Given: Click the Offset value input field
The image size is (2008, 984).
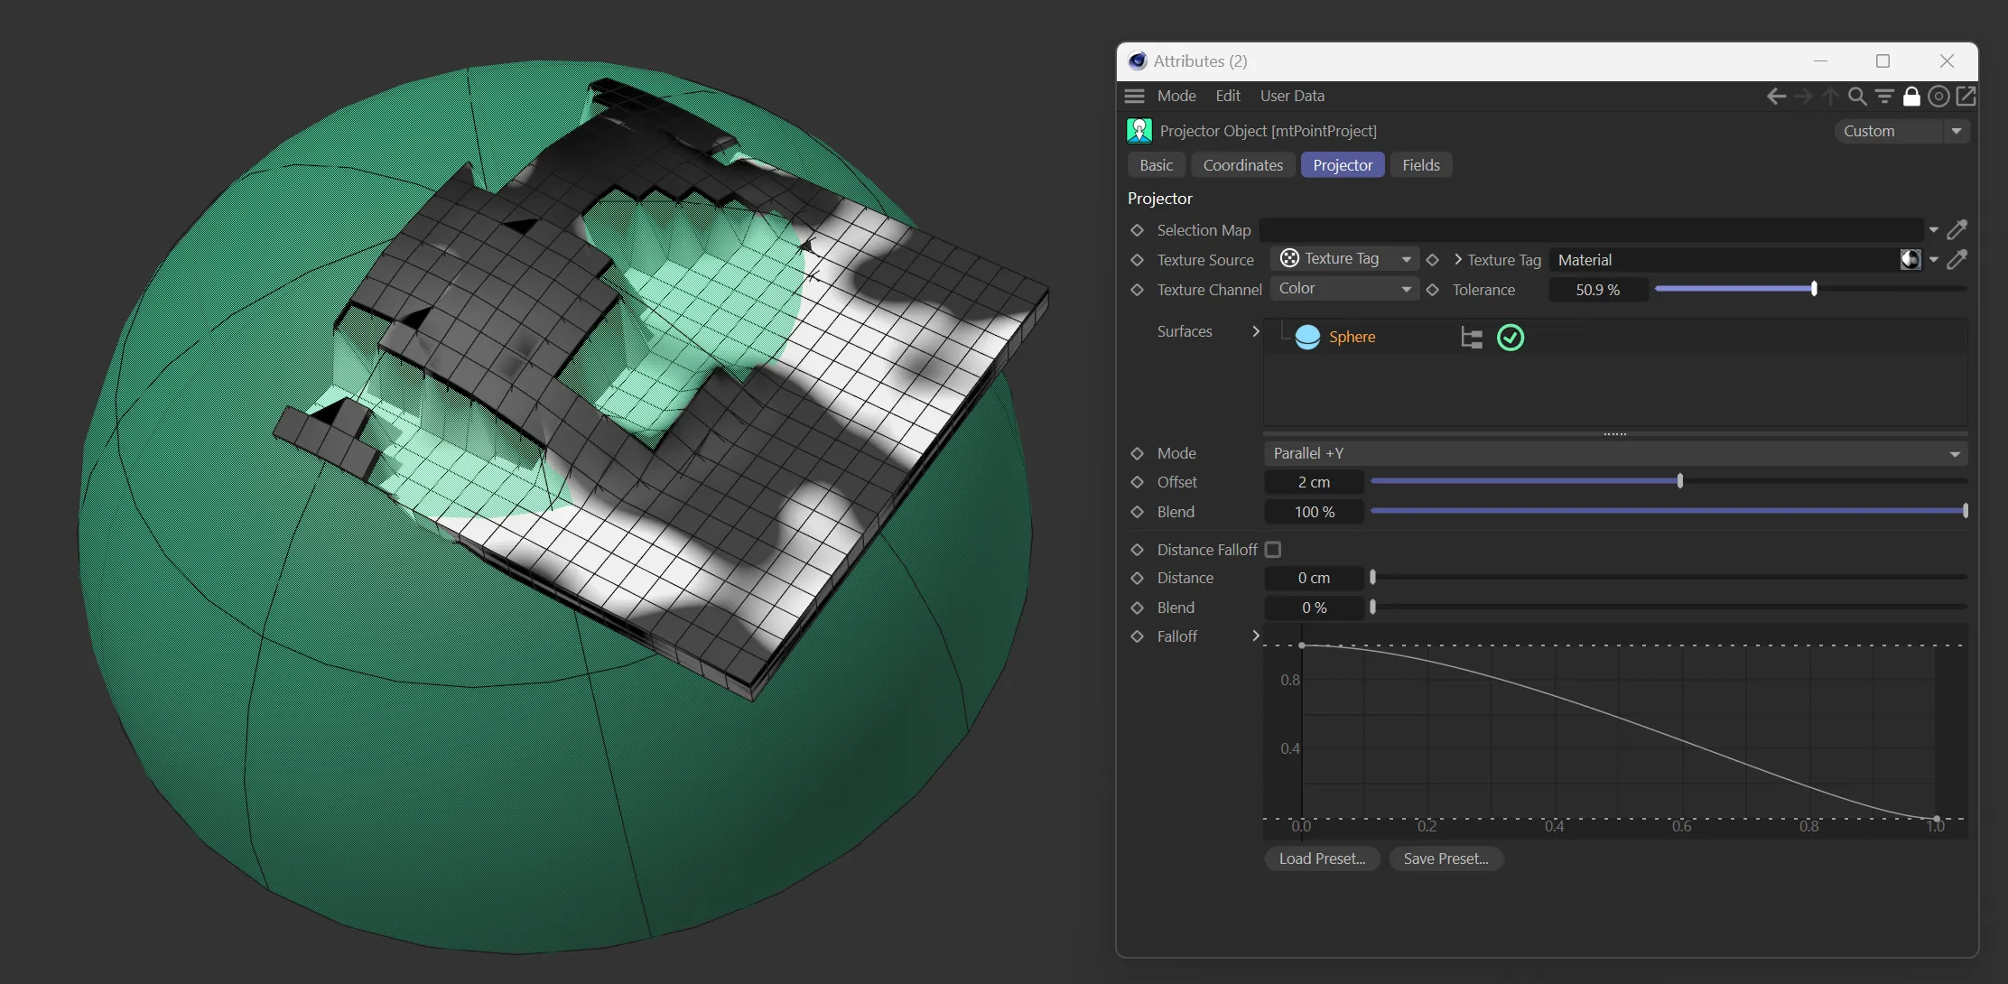Looking at the screenshot, I should tap(1314, 482).
